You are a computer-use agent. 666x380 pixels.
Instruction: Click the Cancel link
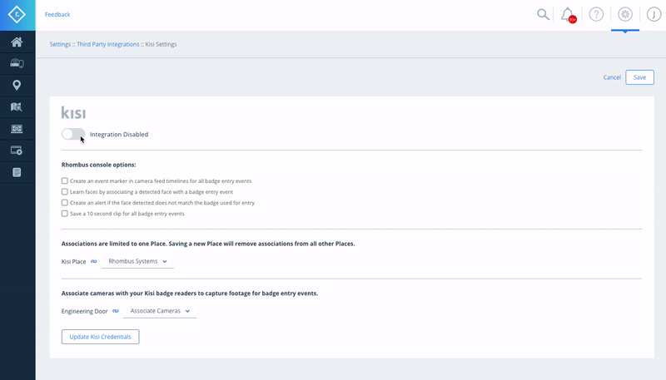pyautogui.click(x=612, y=77)
